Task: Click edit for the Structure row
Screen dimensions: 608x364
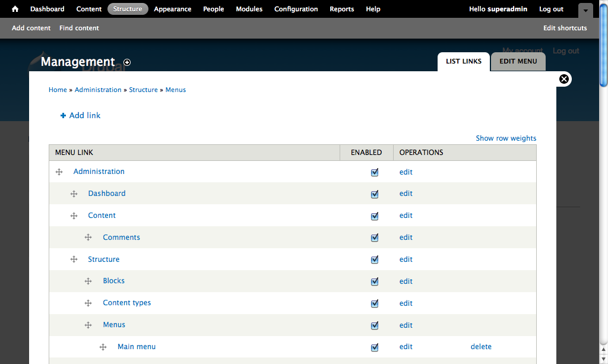Action: 406,259
